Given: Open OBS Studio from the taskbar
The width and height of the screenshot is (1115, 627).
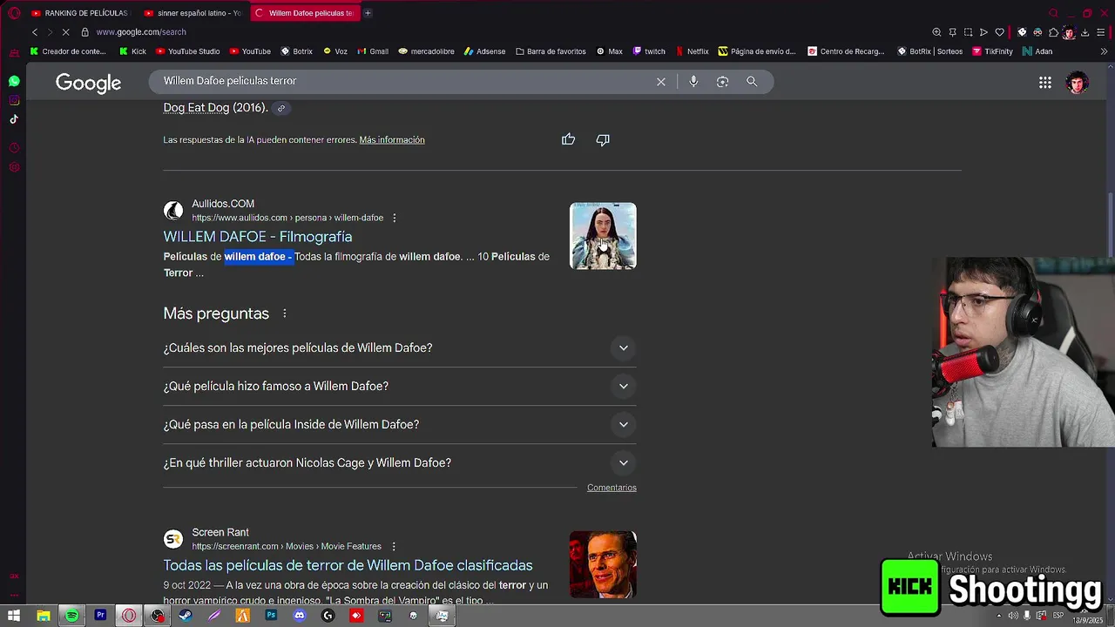Looking at the screenshot, I should click(x=157, y=616).
